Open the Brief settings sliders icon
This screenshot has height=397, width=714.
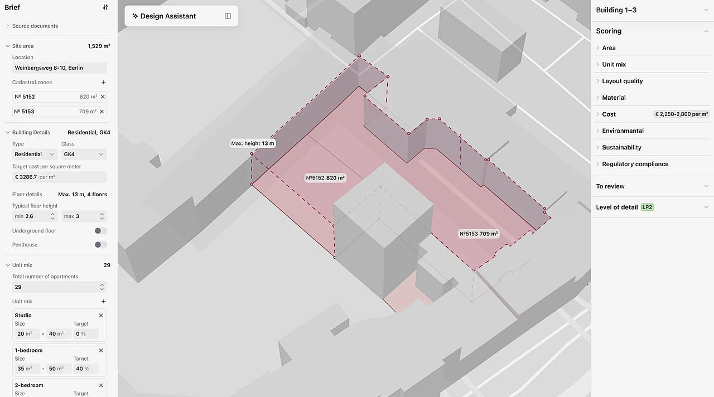[105, 8]
